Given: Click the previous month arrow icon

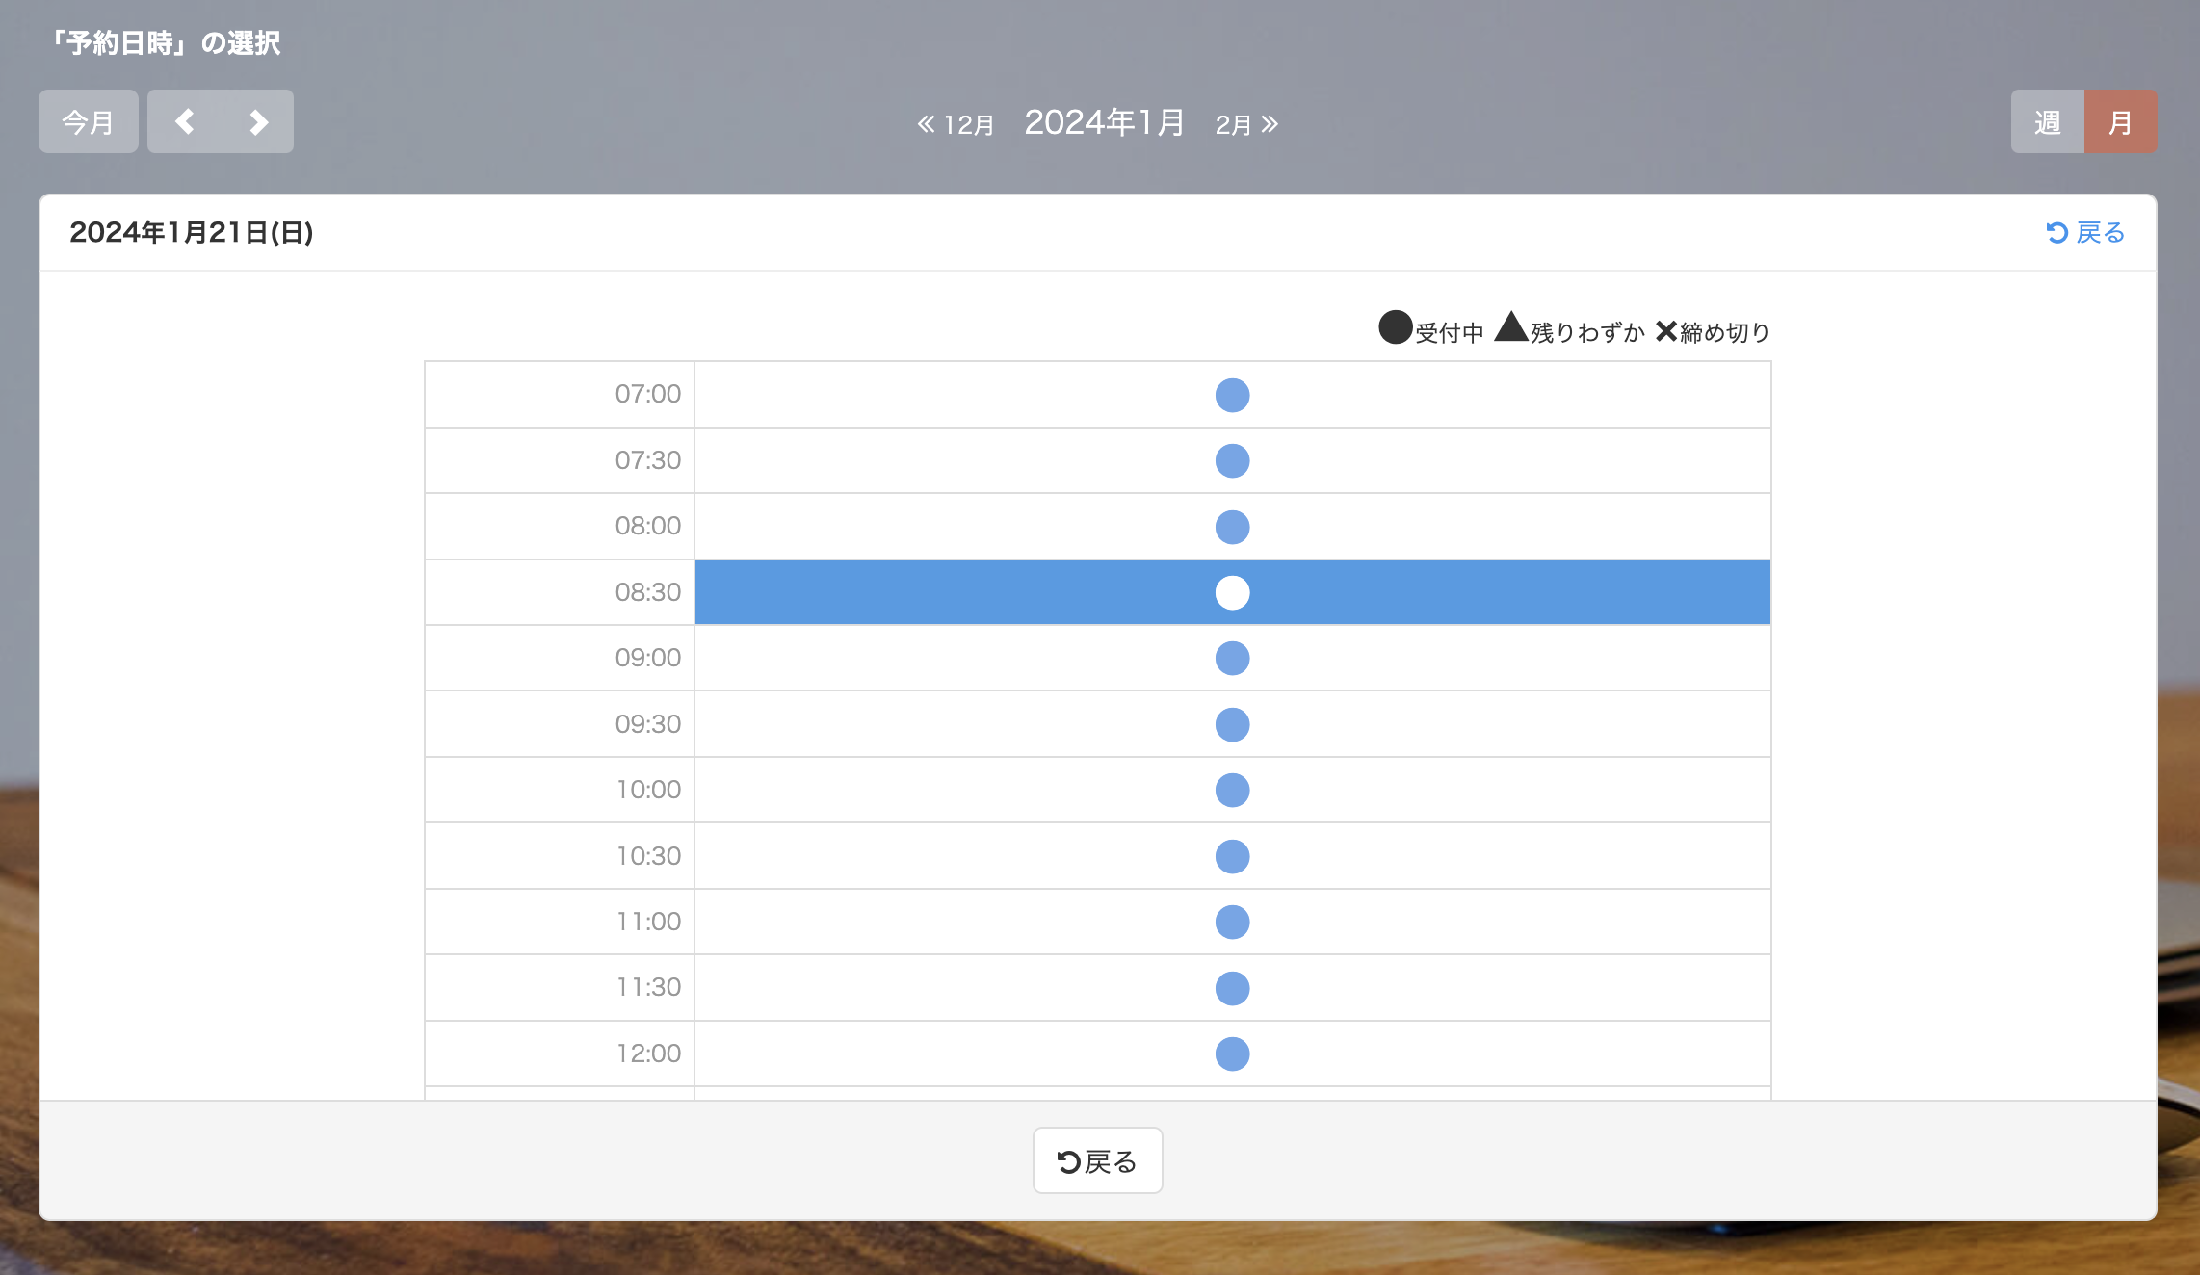Looking at the screenshot, I should coord(185,121).
